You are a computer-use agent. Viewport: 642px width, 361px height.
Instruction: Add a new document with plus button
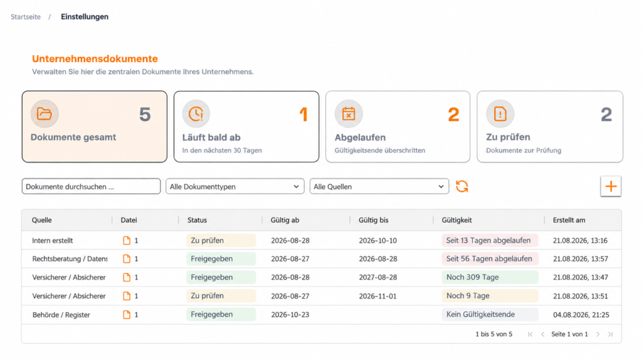(611, 187)
